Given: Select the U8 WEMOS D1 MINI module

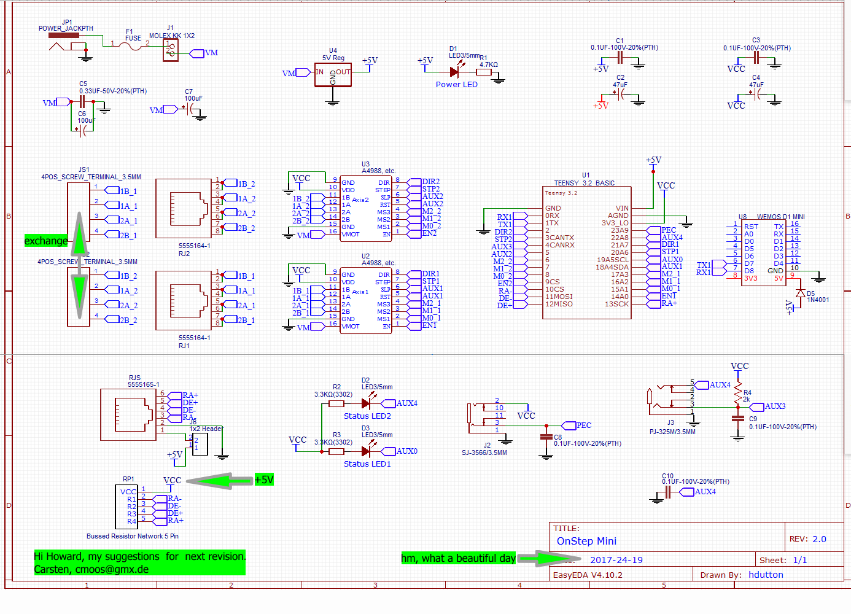Looking at the screenshot, I should (x=764, y=253).
